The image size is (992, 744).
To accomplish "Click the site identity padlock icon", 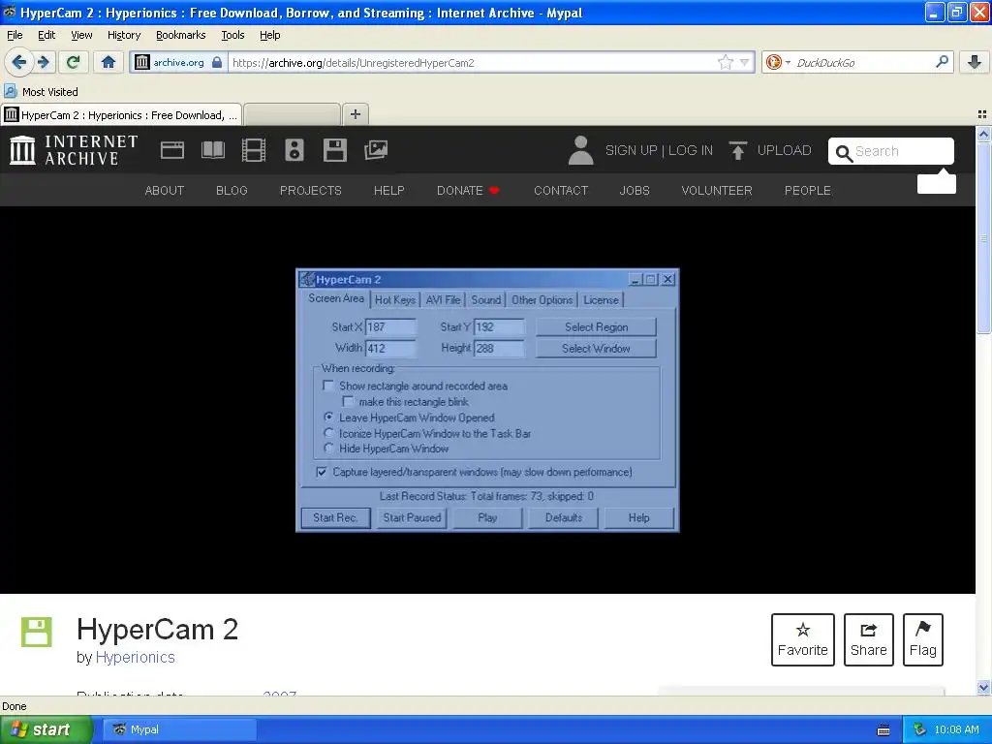I will coord(217,62).
